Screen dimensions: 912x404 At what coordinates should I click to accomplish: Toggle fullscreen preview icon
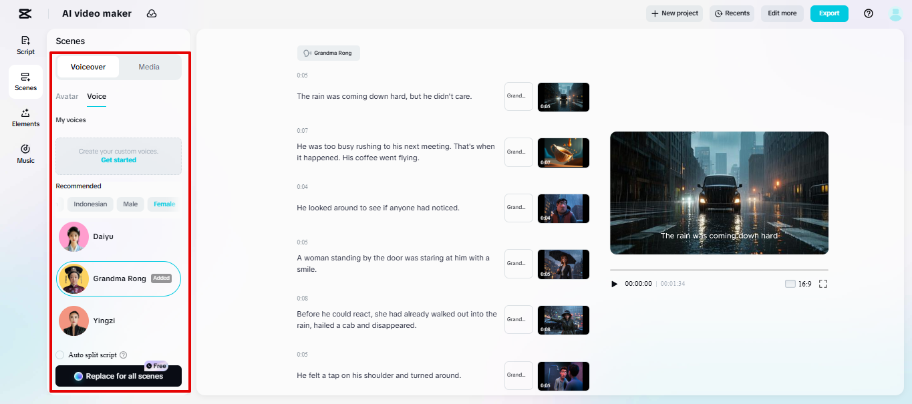[823, 284]
